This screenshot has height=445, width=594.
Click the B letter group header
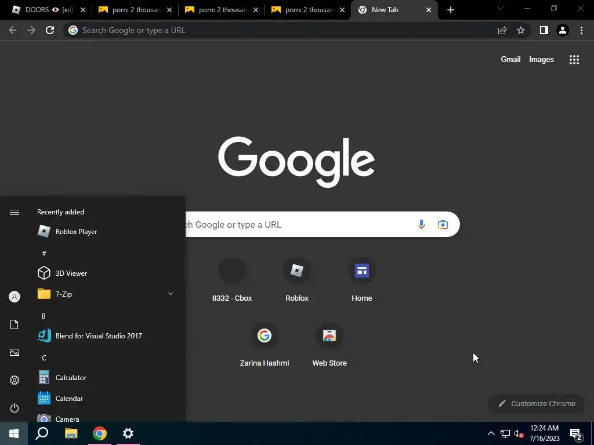click(x=44, y=316)
